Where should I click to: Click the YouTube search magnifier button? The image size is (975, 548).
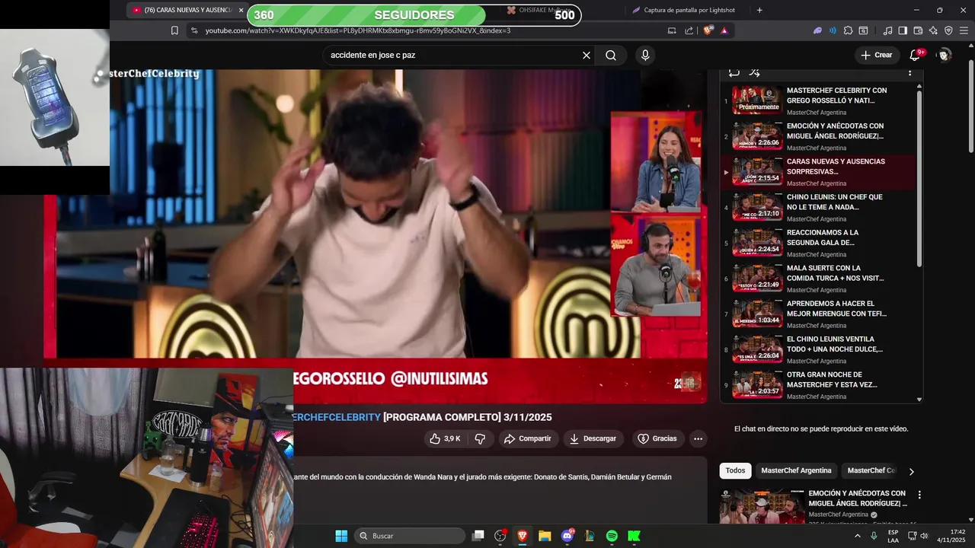pyautogui.click(x=611, y=55)
